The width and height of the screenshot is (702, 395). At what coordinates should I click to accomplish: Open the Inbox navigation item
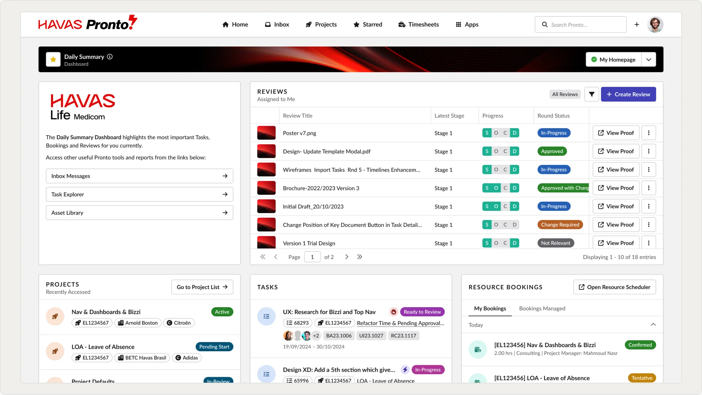[x=277, y=25]
